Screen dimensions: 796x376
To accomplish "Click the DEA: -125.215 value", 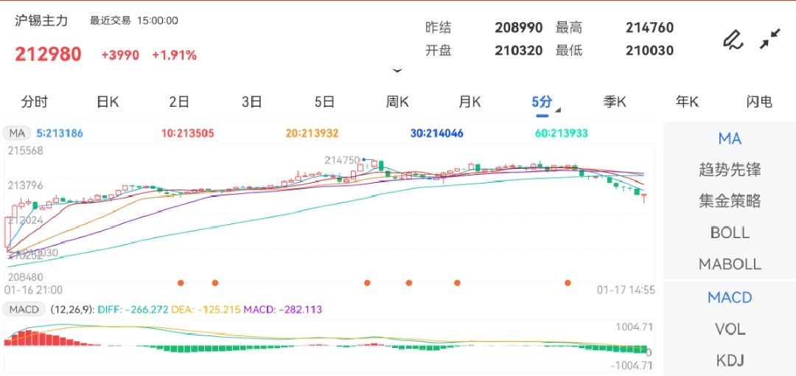I will pyautogui.click(x=206, y=310).
